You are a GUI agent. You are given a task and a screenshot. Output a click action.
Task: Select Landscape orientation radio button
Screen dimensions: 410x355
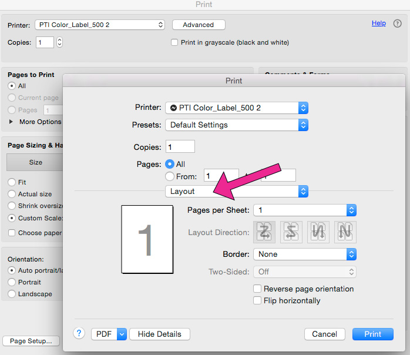(x=12, y=294)
